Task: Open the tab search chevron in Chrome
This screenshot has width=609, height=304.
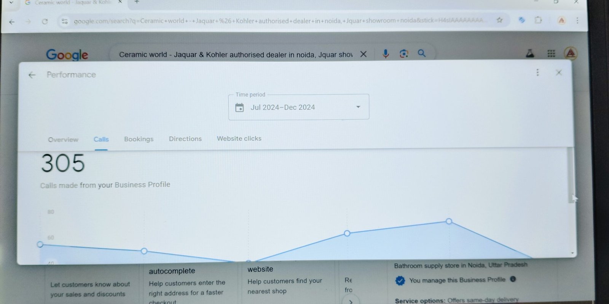Action: (x=11, y=2)
